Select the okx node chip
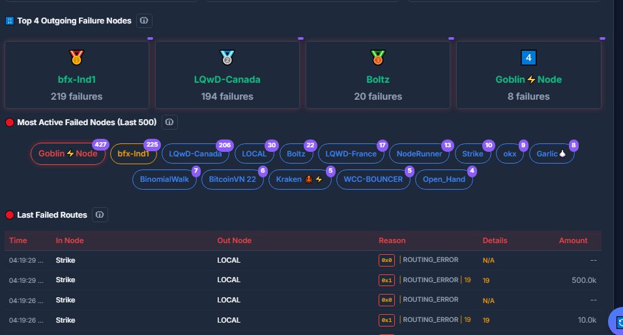 (x=510, y=154)
